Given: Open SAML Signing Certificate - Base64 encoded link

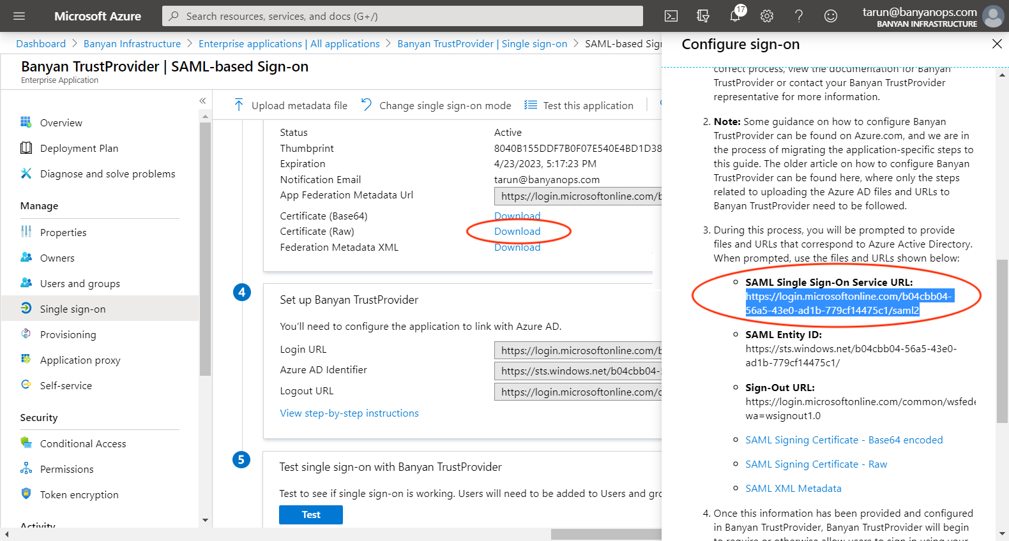Looking at the screenshot, I should click(844, 440).
